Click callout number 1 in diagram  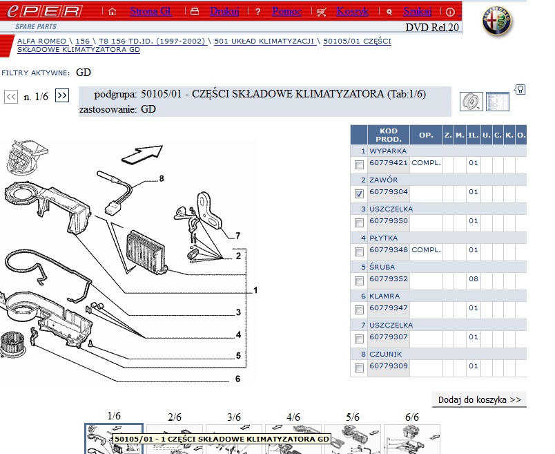click(x=255, y=291)
